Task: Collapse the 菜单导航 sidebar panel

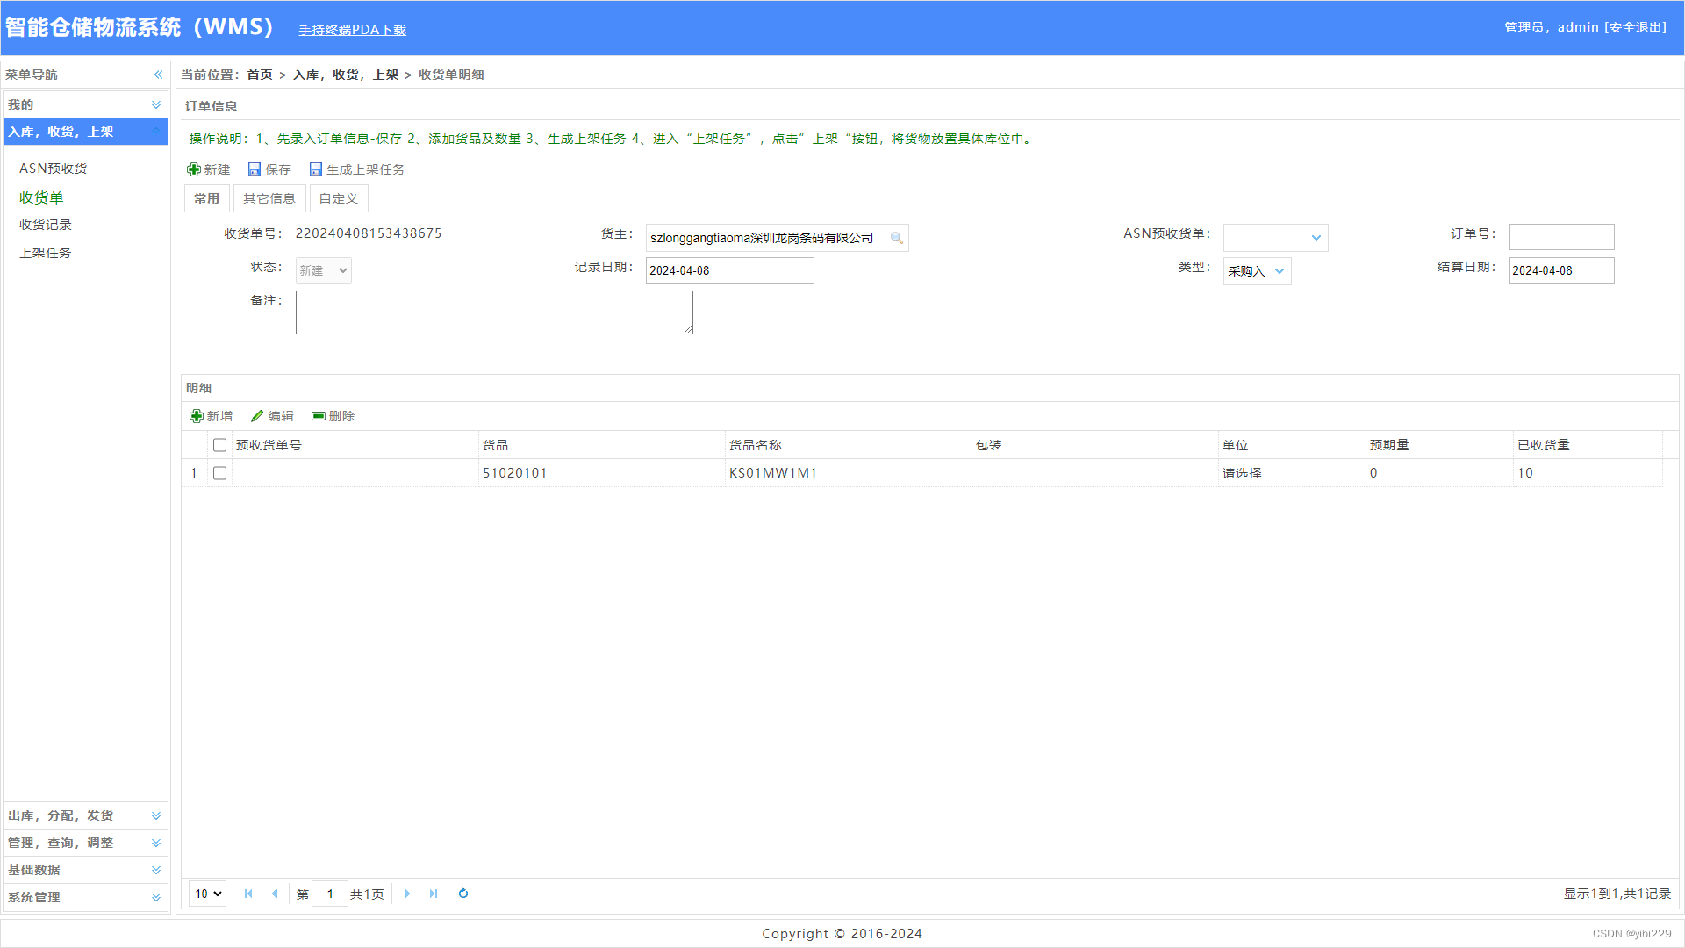Action: point(158,75)
